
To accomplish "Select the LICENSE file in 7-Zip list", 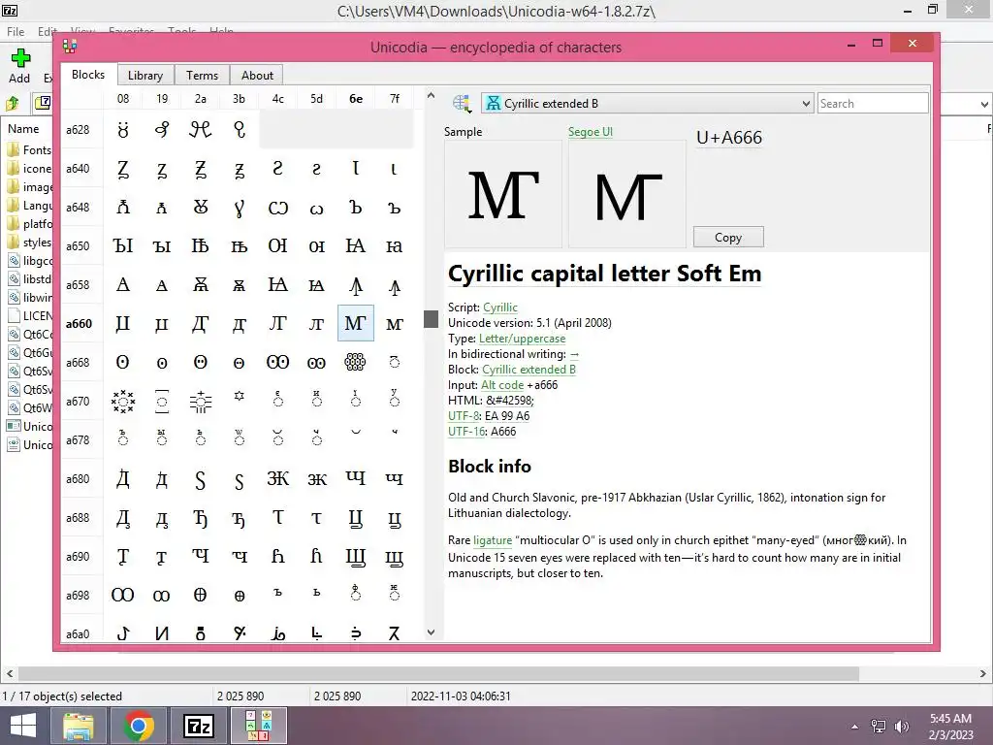I will [x=29, y=316].
